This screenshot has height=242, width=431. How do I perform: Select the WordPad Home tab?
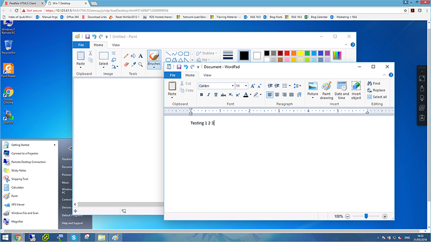coord(190,75)
